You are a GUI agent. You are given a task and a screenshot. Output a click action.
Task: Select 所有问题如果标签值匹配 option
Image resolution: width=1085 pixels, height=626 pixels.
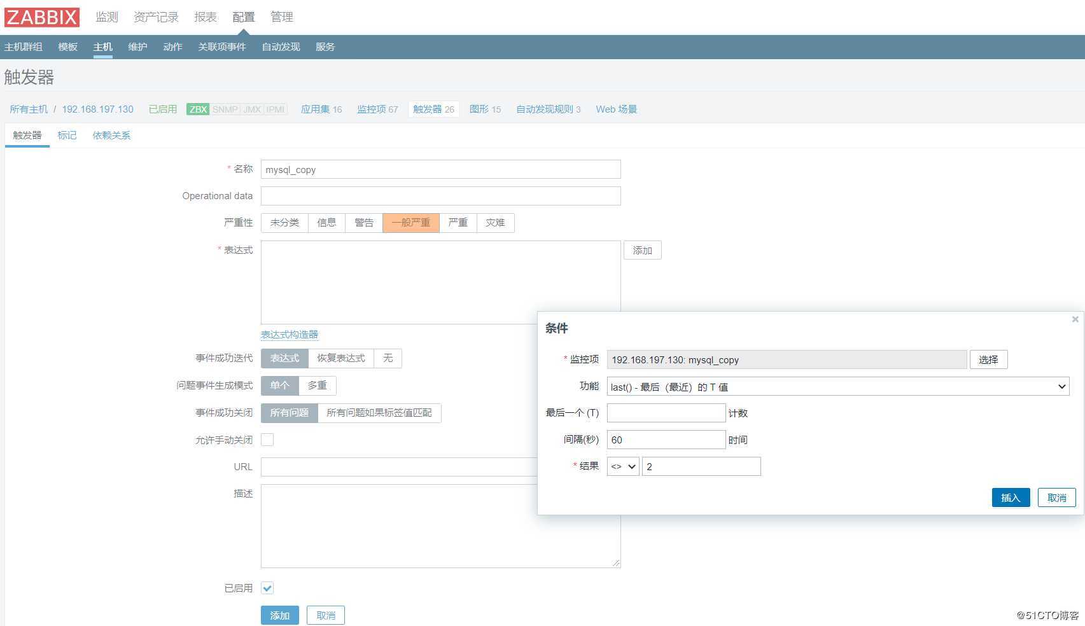379,413
